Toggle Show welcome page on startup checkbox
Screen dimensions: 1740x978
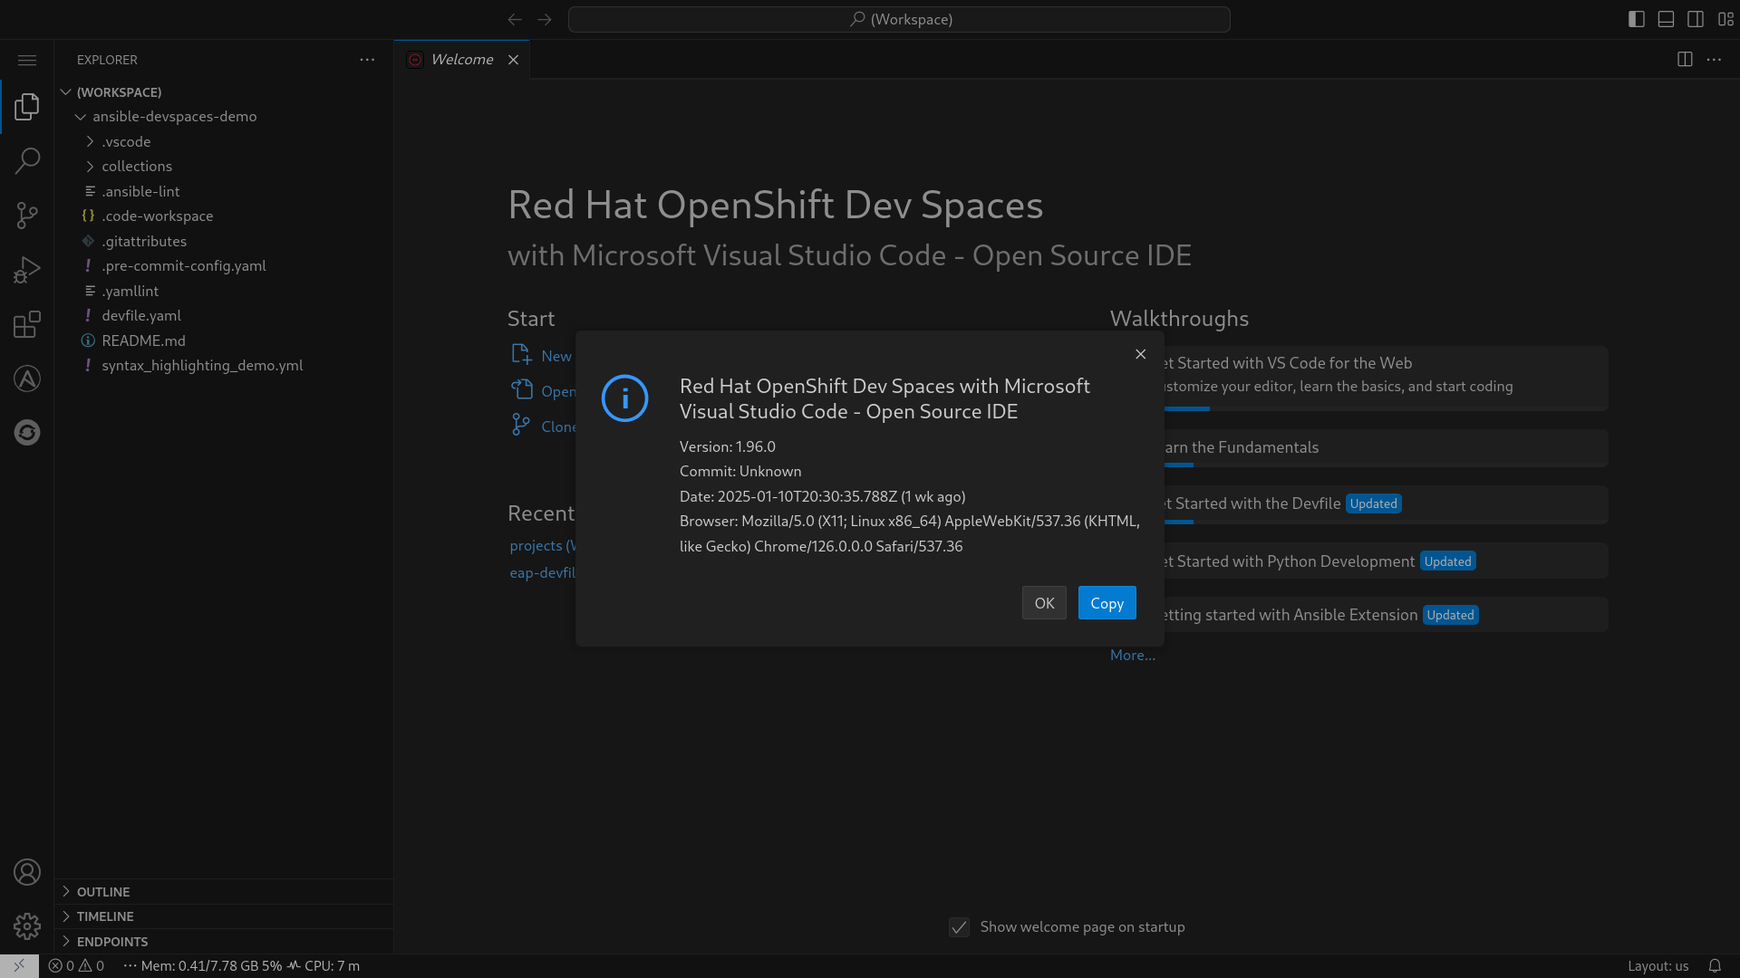click(959, 927)
